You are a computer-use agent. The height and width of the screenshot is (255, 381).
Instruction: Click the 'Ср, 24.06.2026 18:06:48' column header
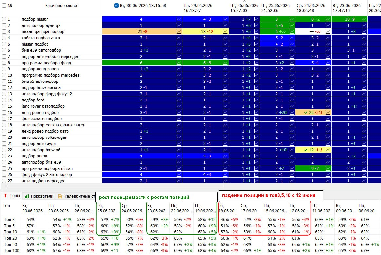point(313,8)
